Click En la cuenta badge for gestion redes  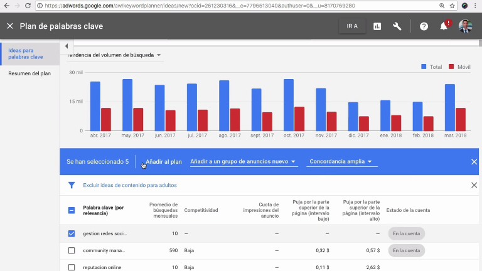click(407, 233)
